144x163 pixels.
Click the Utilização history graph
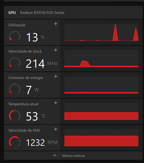101,32
